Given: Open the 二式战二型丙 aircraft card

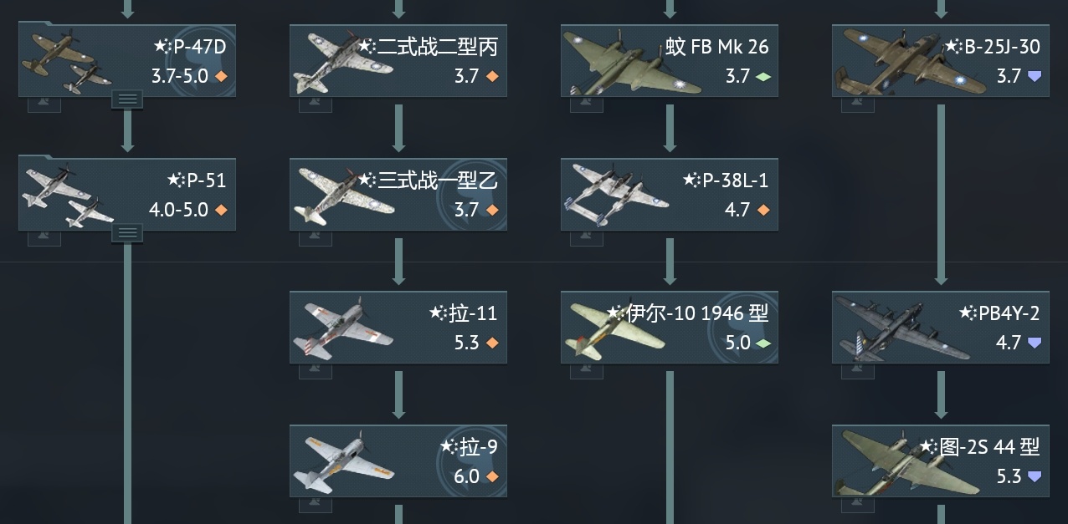Looking at the screenshot, I should (x=398, y=61).
